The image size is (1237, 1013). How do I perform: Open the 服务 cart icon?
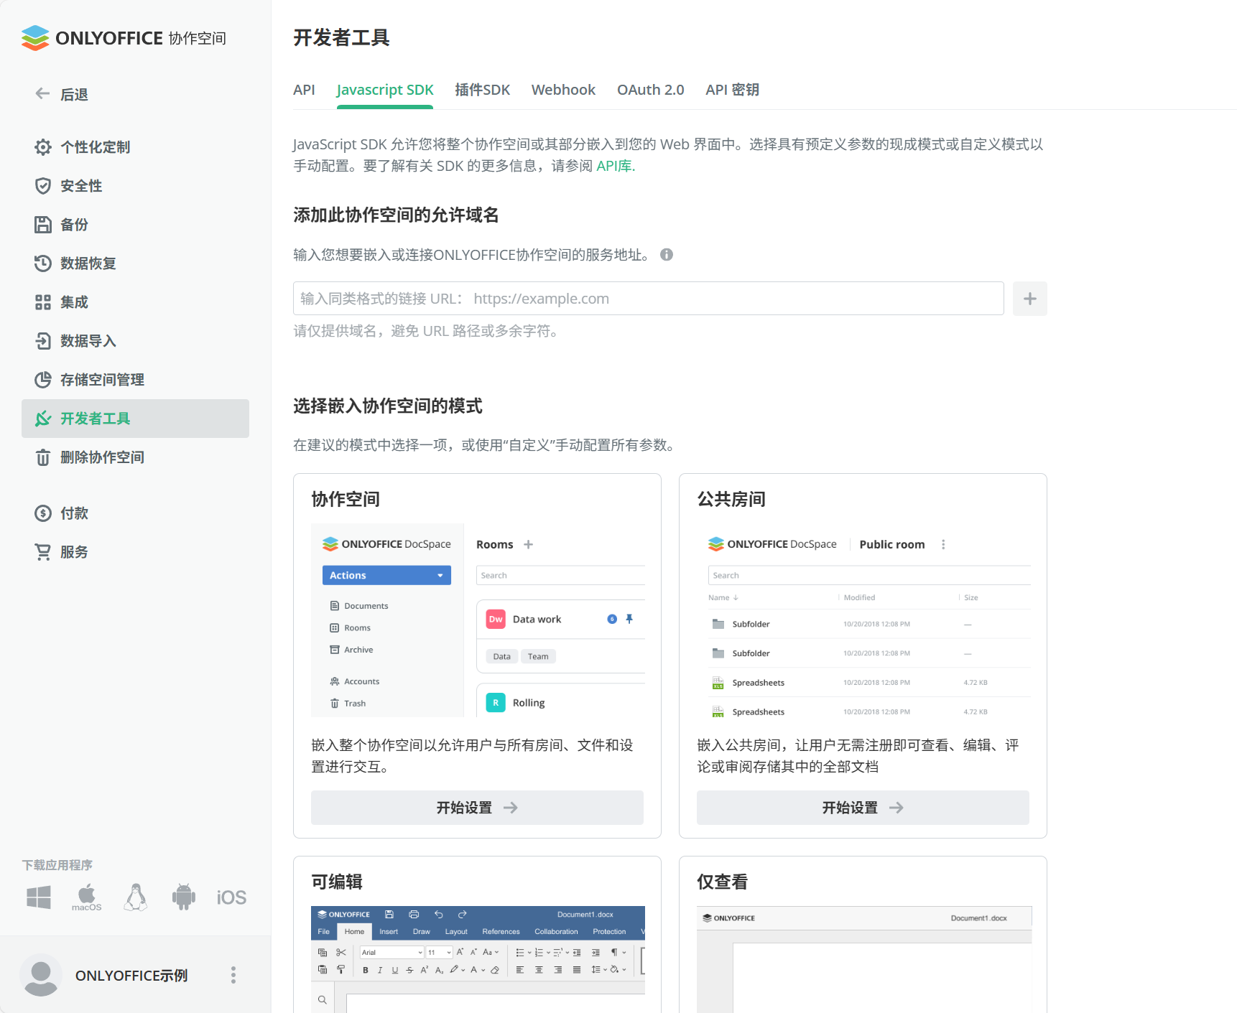point(43,552)
